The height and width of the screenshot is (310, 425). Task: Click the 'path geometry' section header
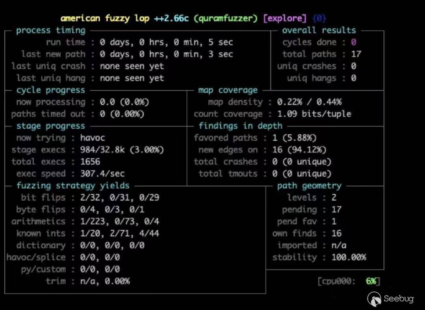[x=309, y=185]
